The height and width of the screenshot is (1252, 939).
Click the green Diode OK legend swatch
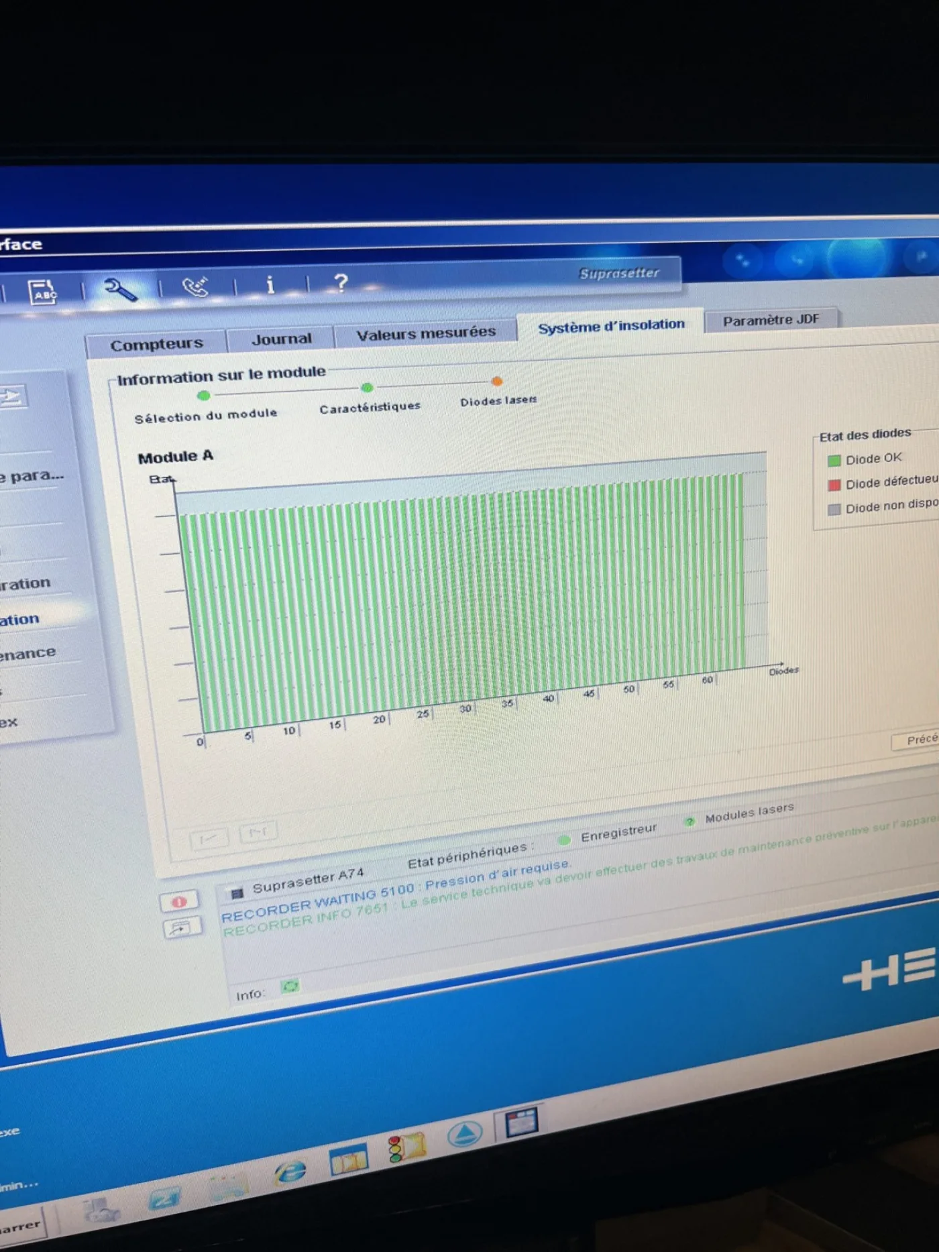coord(834,461)
